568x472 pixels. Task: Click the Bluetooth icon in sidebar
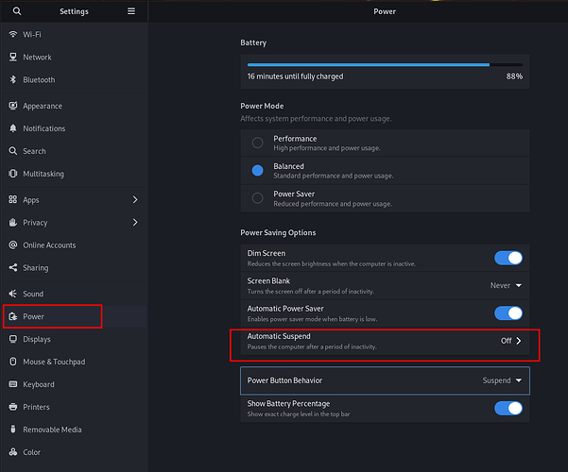coord(13,80)
